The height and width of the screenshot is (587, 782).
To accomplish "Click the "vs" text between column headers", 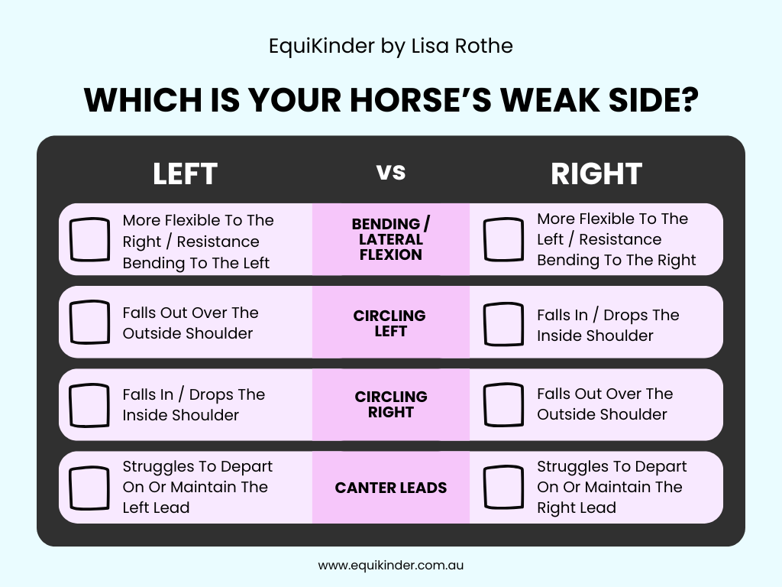I will coord(391,172).
